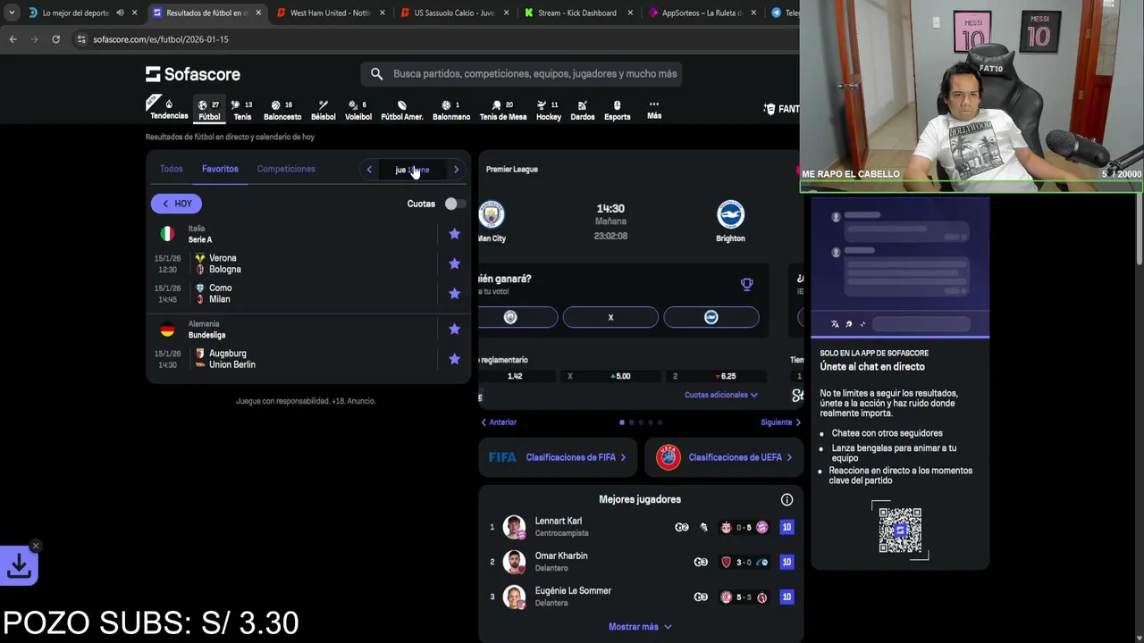Switch to Voleibol sport

357,109
